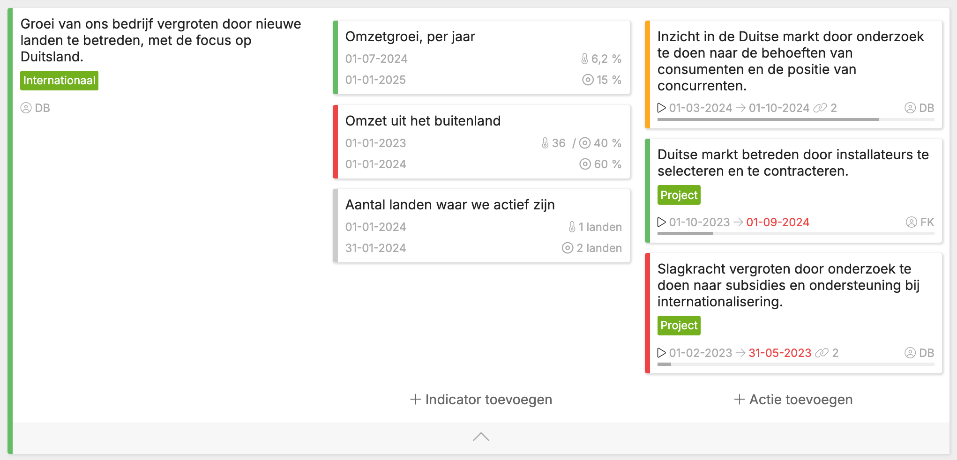957x460 pixels.
Task: Click Indicator toevoegen
Action: point(481,400)
